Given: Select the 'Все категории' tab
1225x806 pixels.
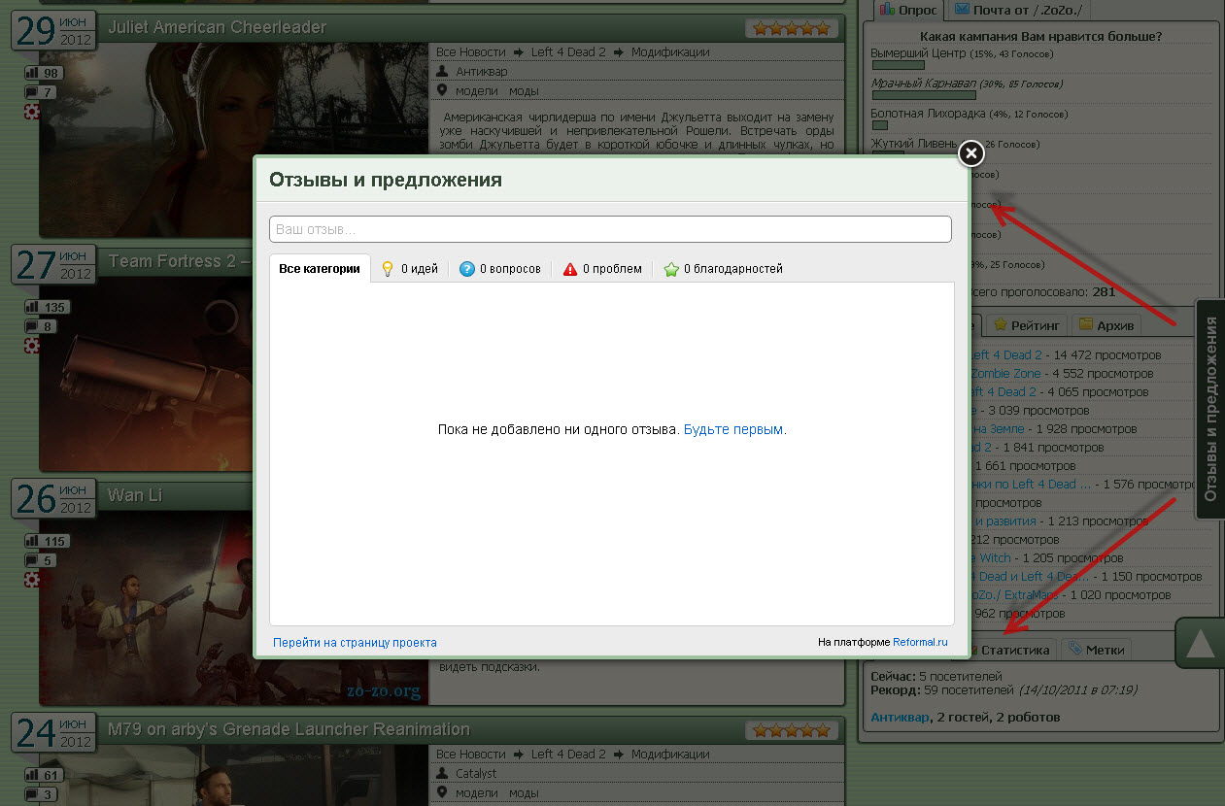Looking at the screenshot, I should 320,269.
